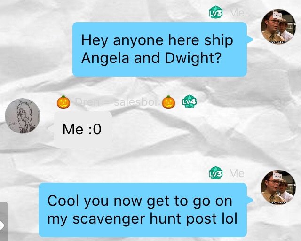
Task: Open the top Dwight profile picture
Action: 278,26
